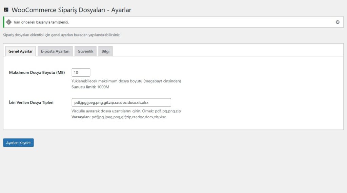Click the Maksimum Dosya Boyutu input field
The image size is (347, 193).
click(x=81, y=72)
